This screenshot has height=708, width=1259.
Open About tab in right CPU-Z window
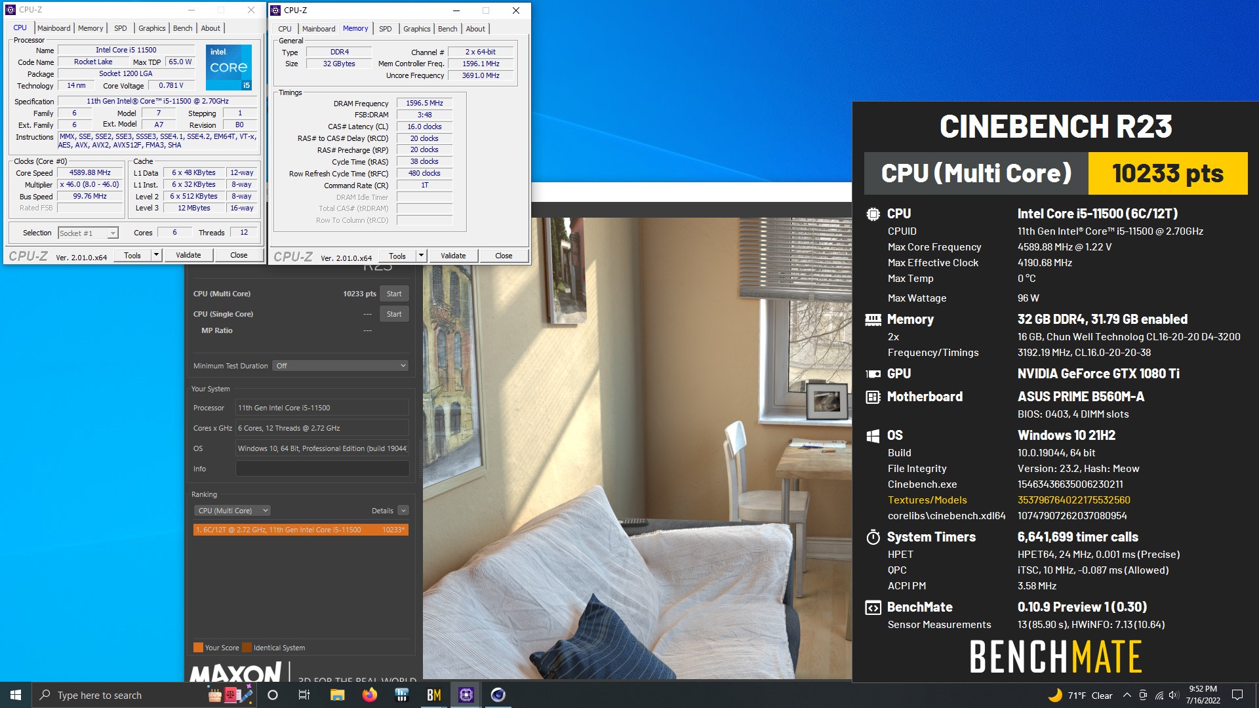(x=475, y=29)
